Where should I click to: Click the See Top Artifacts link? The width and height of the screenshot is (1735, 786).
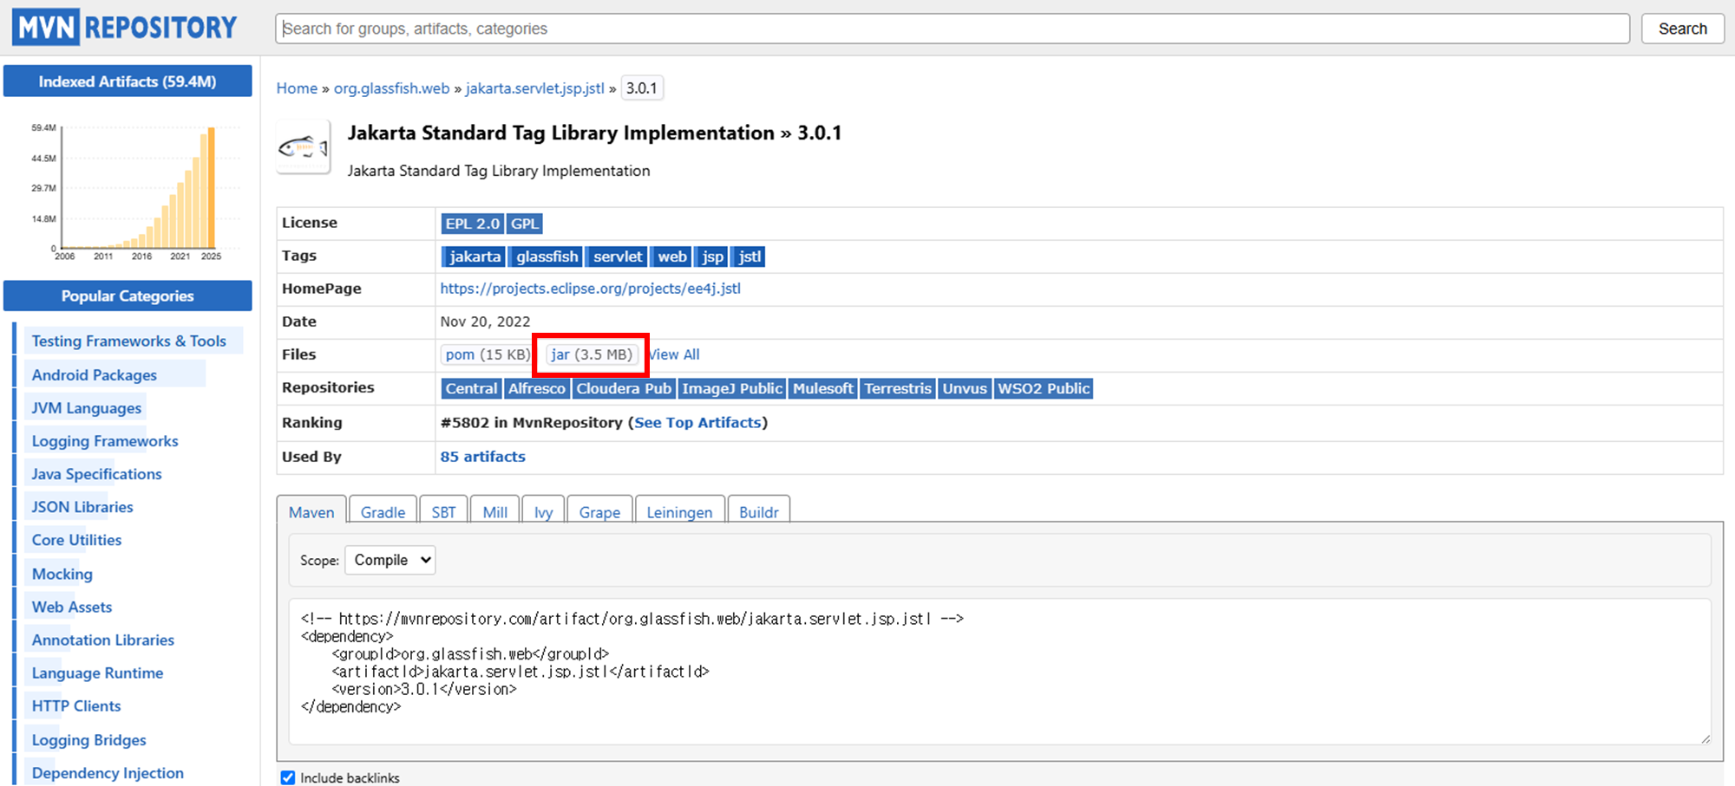click(697, 423)
